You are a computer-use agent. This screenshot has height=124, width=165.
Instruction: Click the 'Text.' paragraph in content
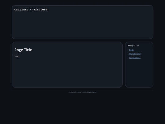point(16,57)
